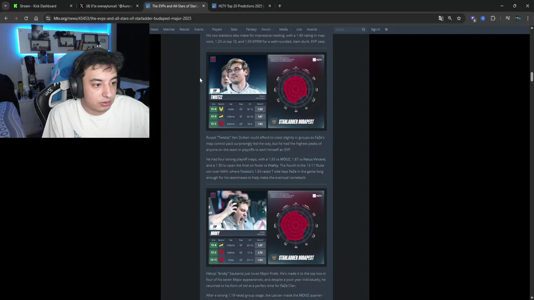Reload the current page

tap(26, 18)
